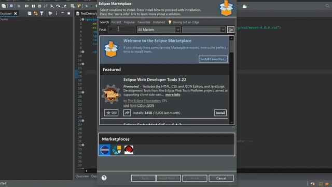Collapse fold marker at editor line 19
332x187 pixels.
coord(83,92)
